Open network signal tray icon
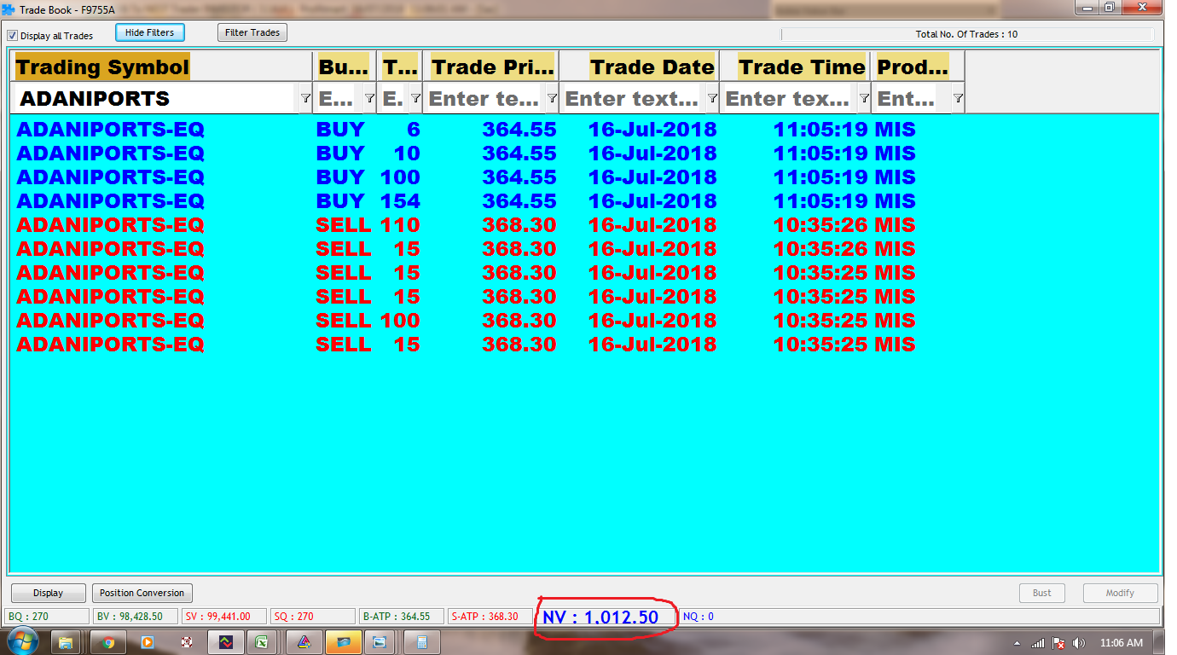 1038,643
